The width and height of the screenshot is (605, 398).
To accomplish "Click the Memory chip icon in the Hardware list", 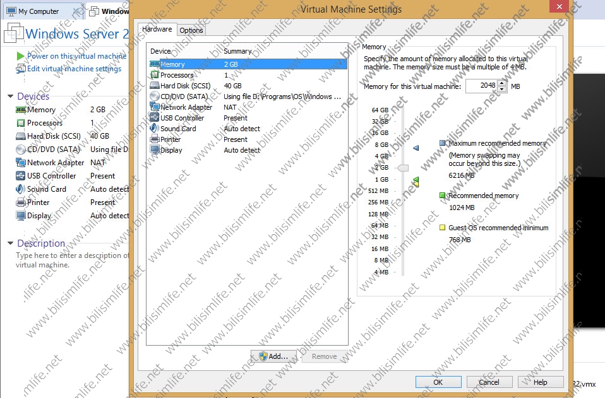I will [x=155, y=64].
